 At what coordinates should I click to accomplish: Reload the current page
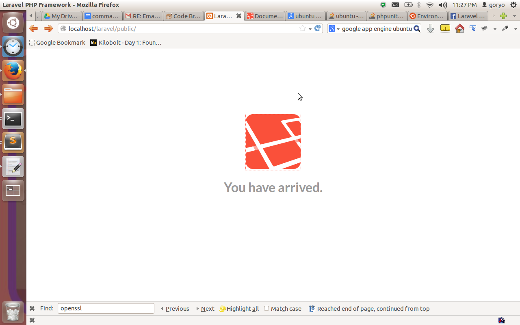pos(317,28)
